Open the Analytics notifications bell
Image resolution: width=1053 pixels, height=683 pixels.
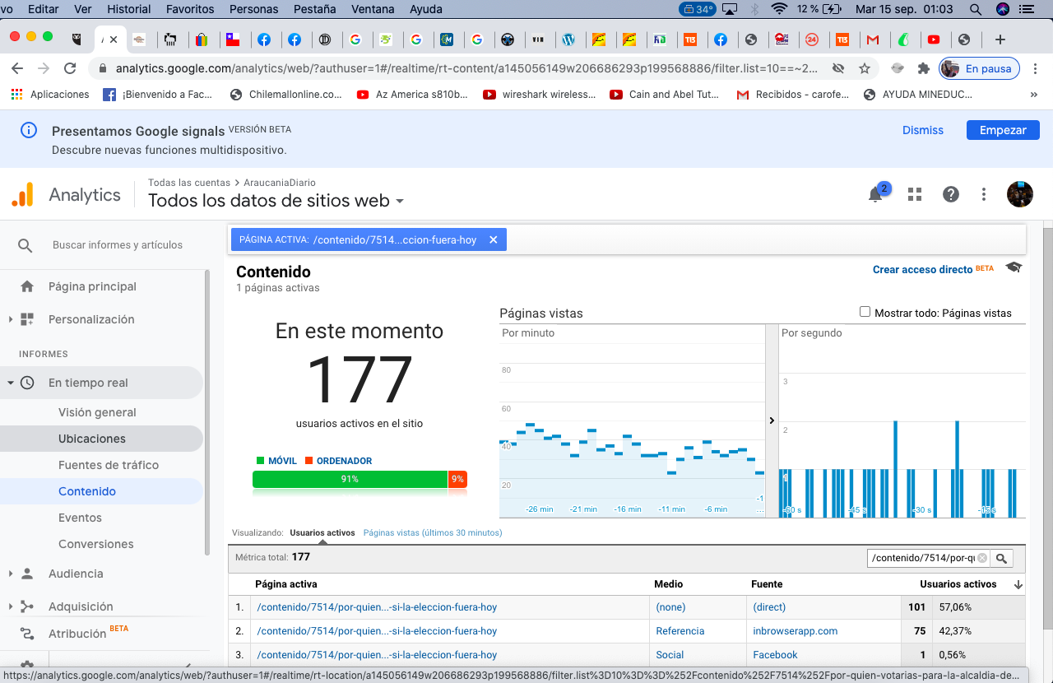tap(876, 195)
